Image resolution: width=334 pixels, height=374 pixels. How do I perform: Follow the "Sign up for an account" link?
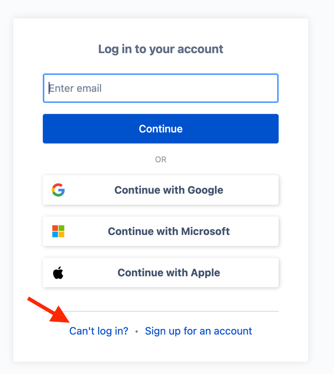[199, 331]
